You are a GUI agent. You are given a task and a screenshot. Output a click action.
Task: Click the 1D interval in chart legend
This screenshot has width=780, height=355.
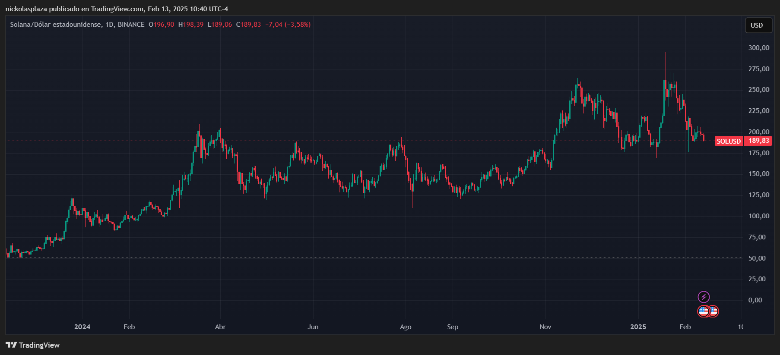coord(110,25)
